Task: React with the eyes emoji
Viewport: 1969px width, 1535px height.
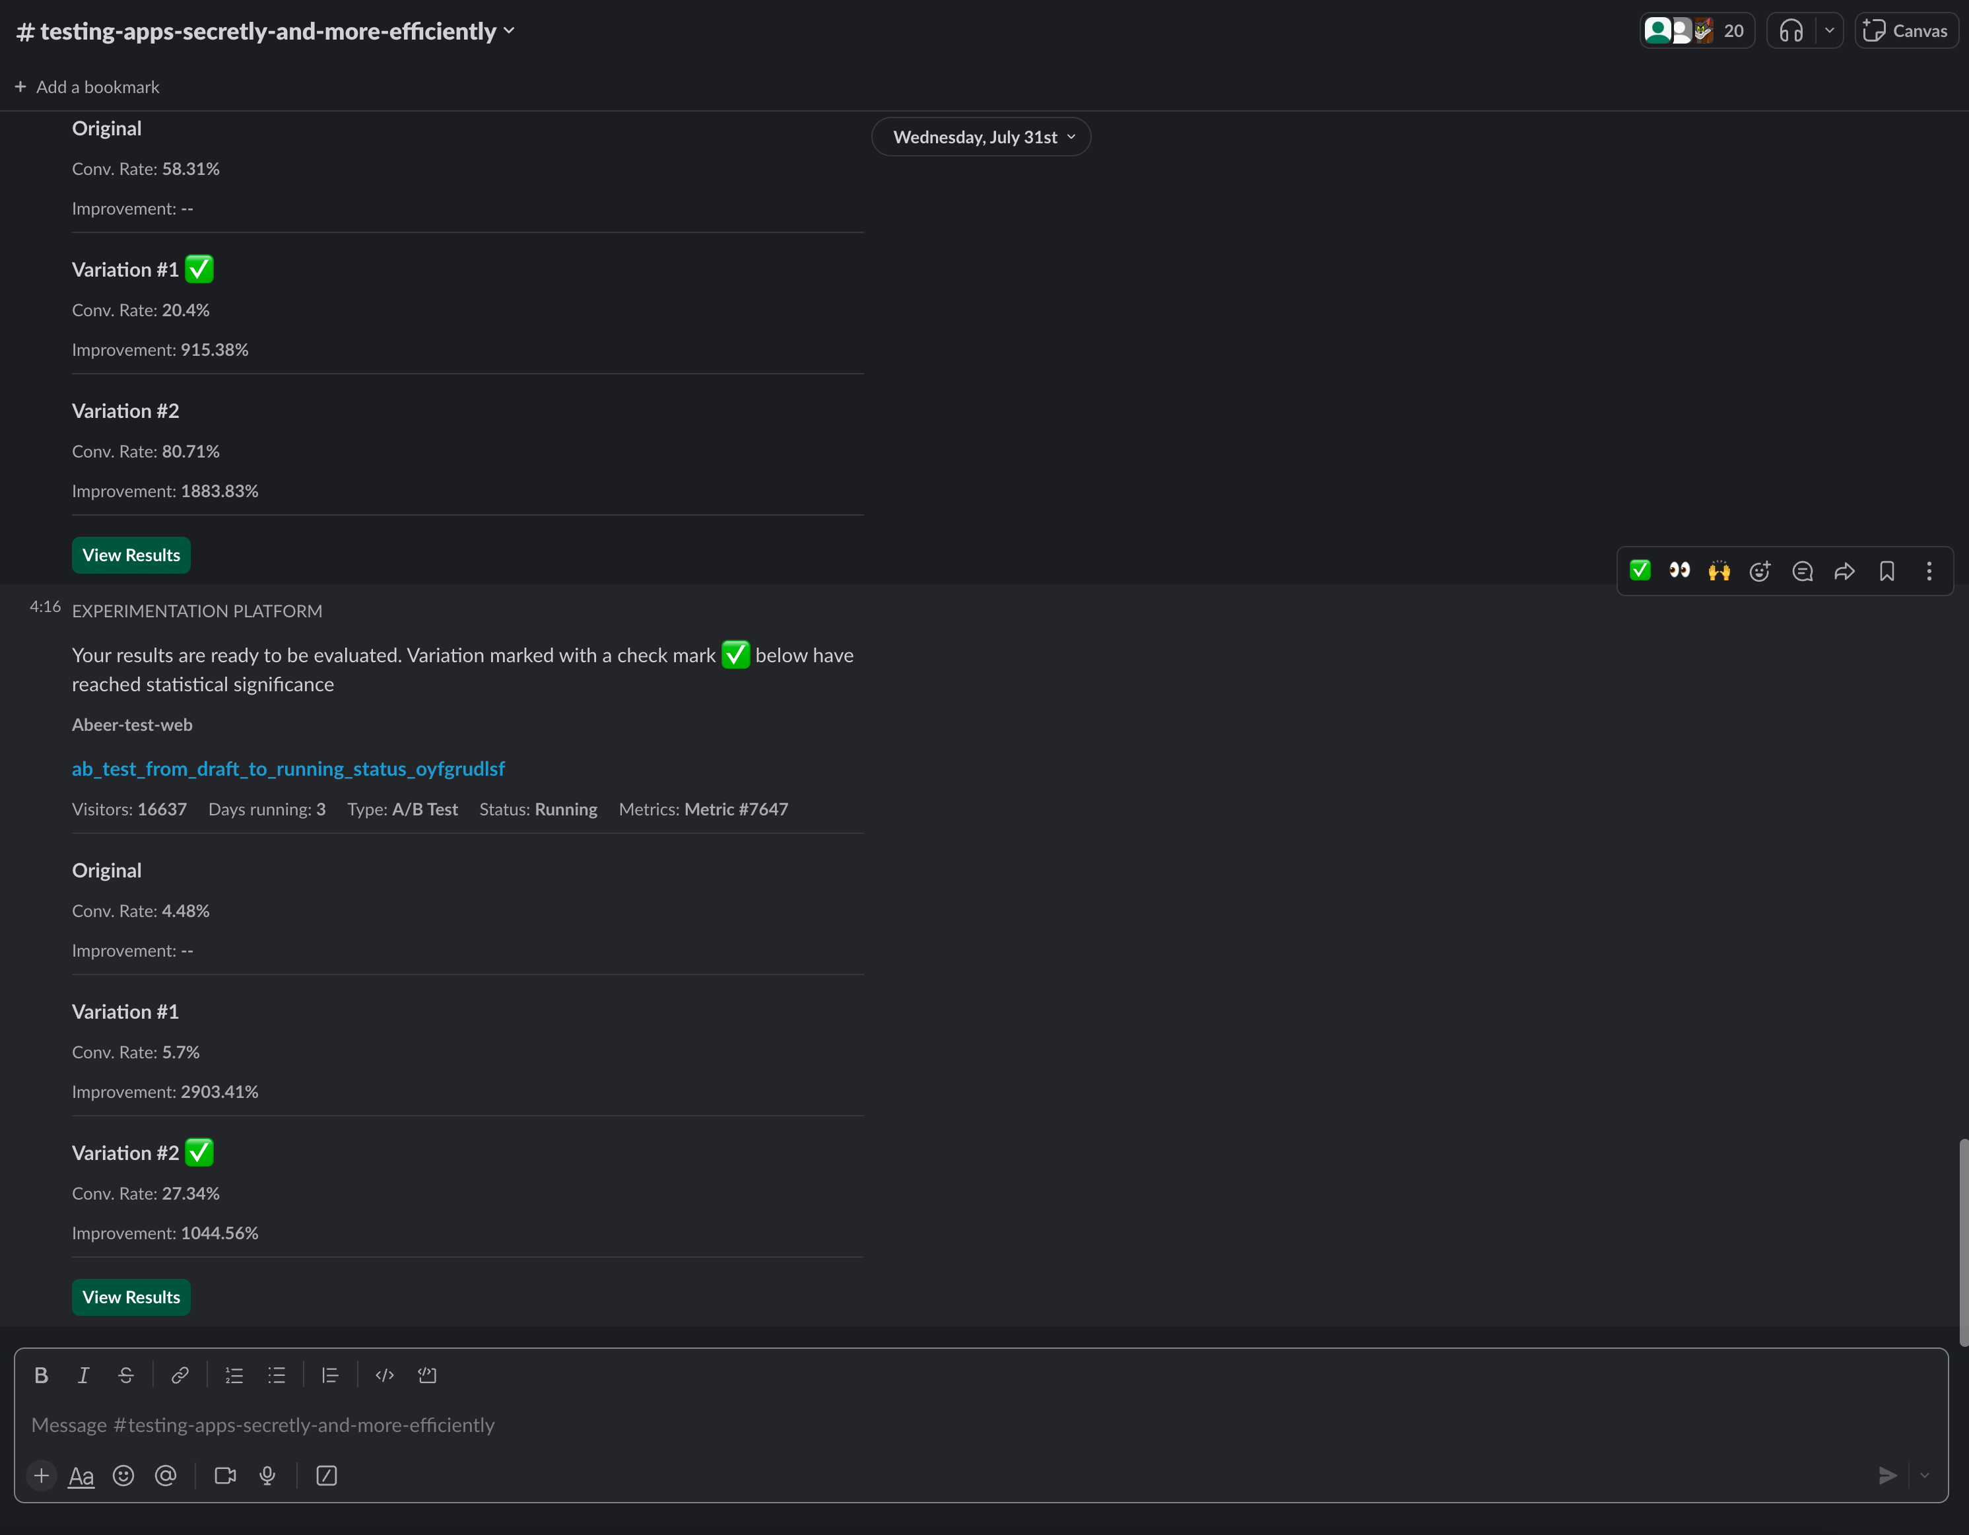Action: pos(1679,571)
